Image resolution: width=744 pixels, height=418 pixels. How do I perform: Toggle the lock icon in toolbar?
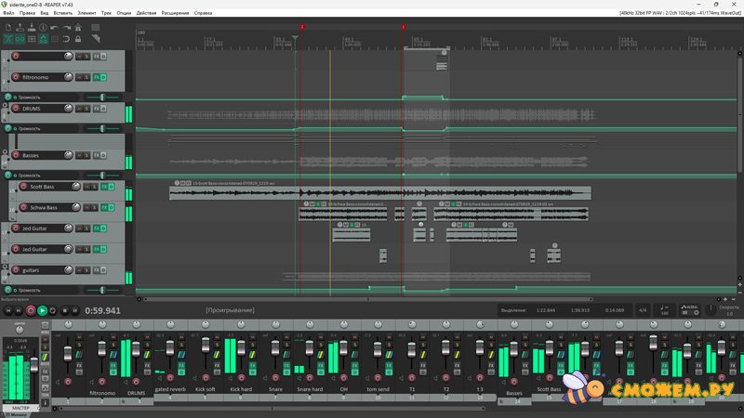77,40
